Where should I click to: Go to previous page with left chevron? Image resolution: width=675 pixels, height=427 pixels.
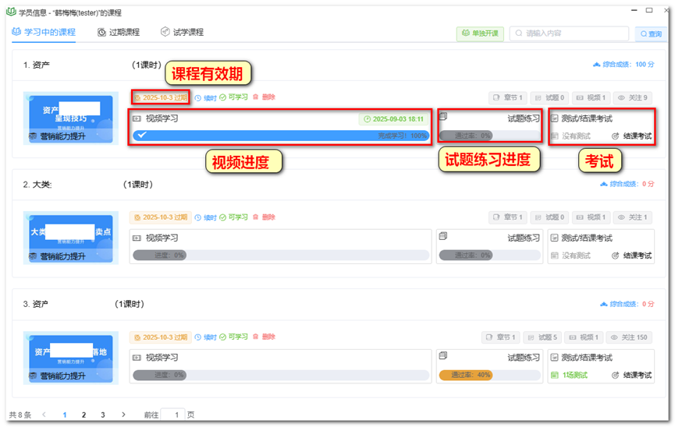tap(44, 415)
